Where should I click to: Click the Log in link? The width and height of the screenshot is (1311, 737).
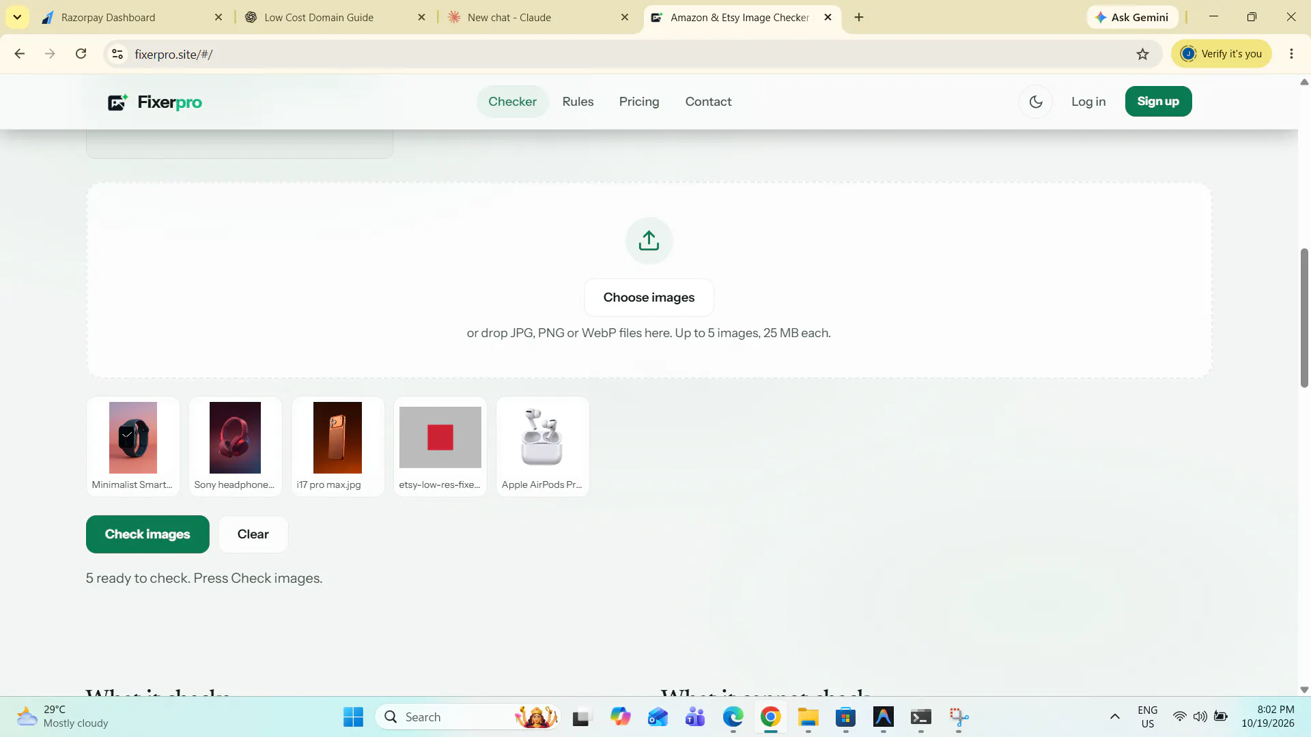pyautogui.click(x=1088, y=102)
